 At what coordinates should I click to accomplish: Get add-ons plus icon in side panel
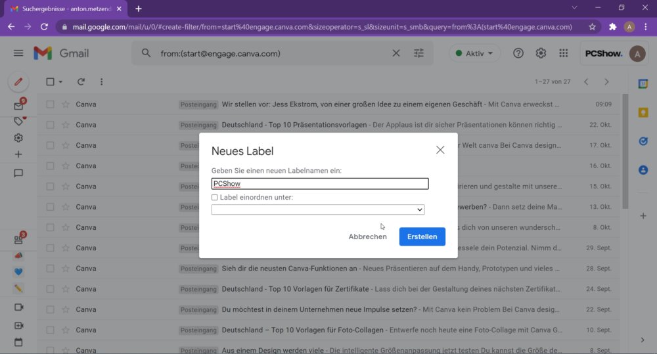click(x=643, y=216)
